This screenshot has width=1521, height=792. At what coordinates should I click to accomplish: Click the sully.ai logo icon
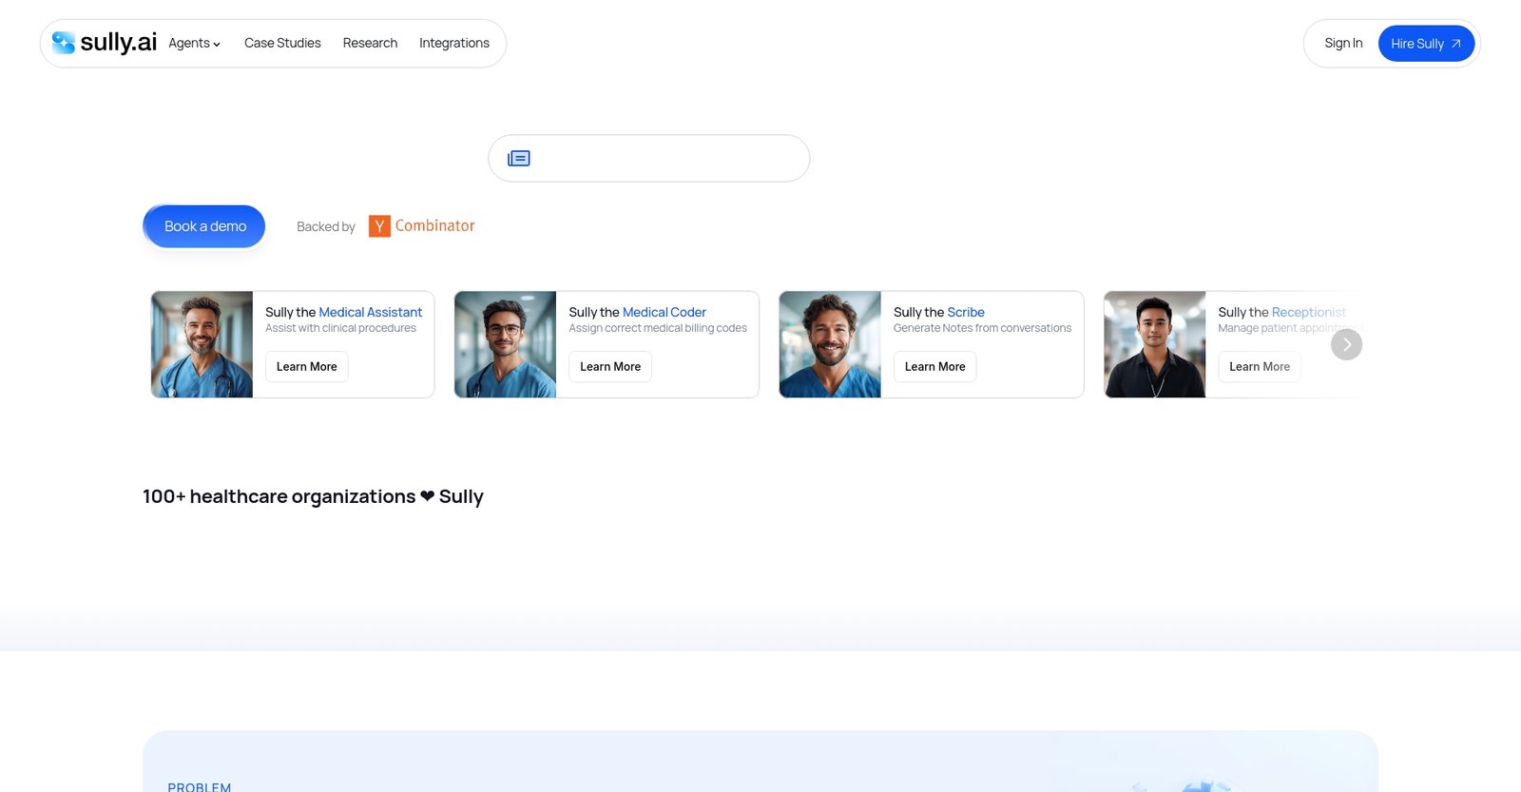[x=64, y=43]
